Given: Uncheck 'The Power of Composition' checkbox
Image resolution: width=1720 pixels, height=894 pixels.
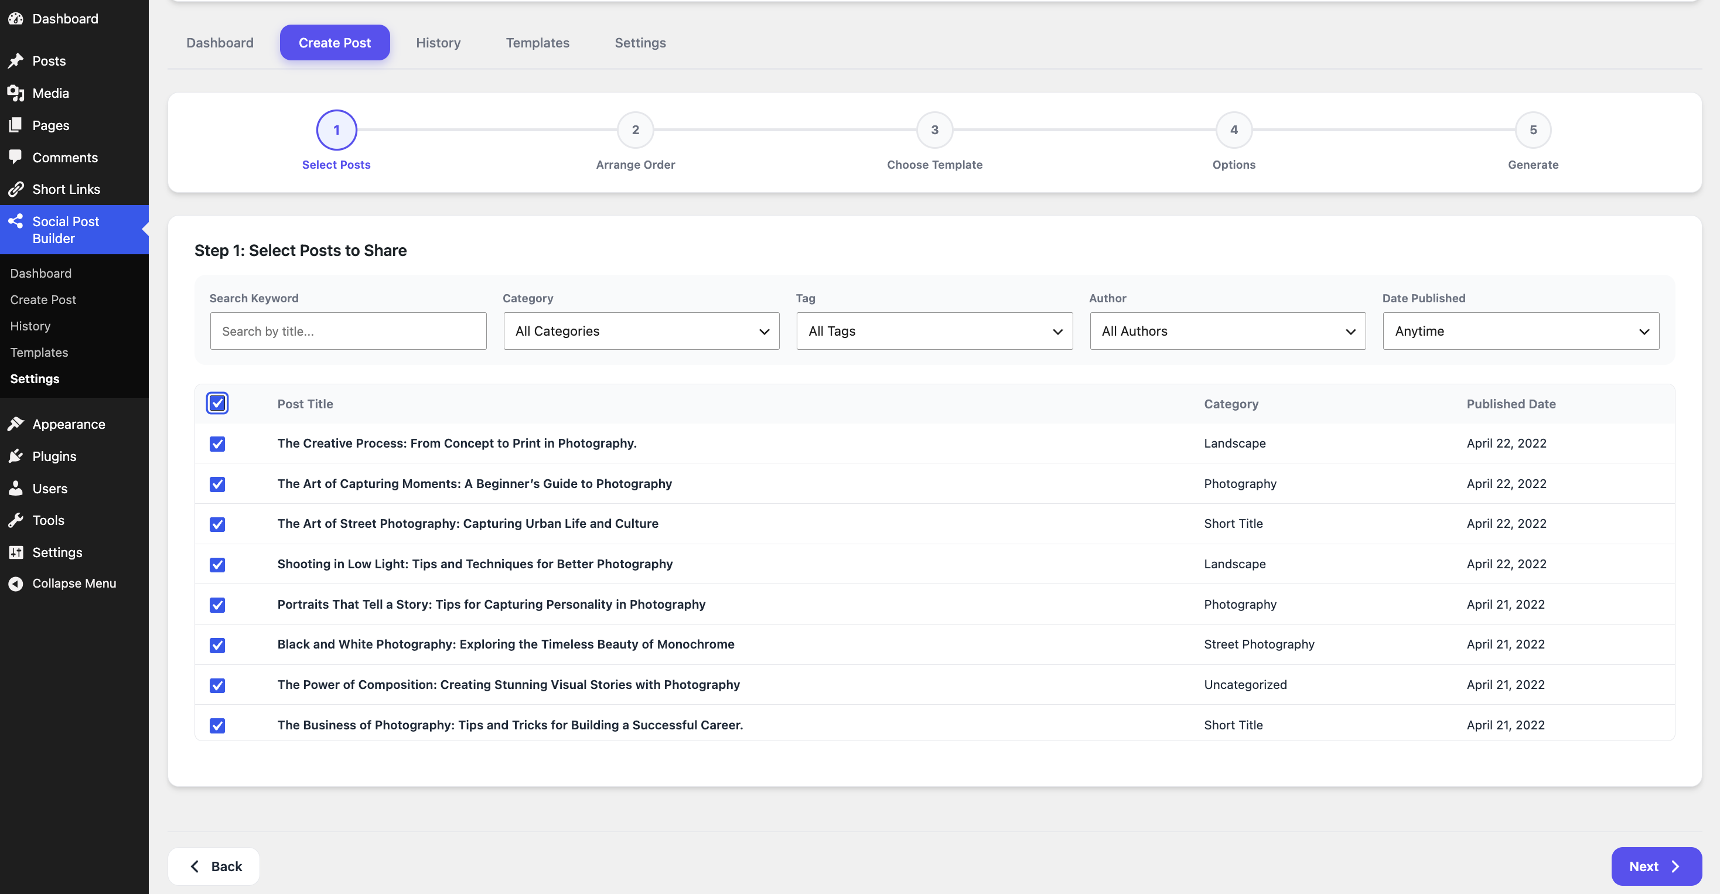Looking at the screenshot, I should pos(217,685).
